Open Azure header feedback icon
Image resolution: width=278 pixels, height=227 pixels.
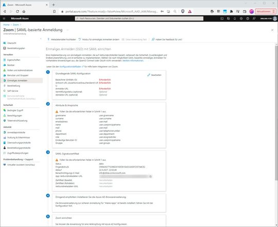click(254, 19)
